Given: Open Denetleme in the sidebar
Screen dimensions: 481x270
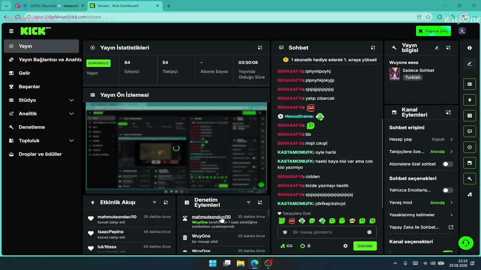Looking at the screenshot, I should (x=41, y=127).
